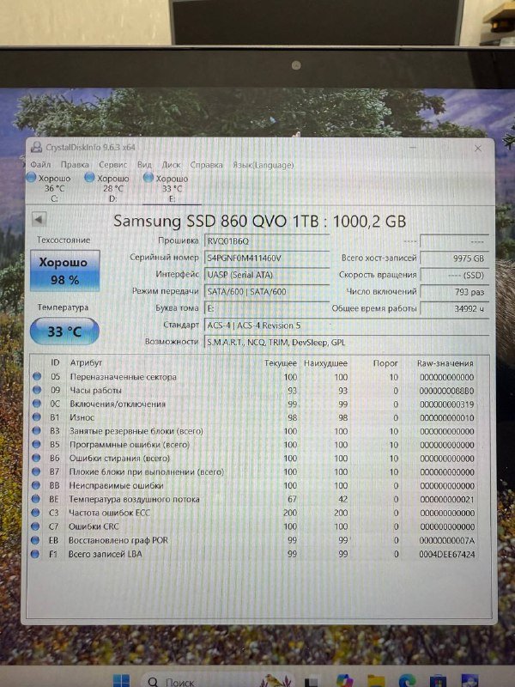Click status dot for attribute C3 row
The width and height of the screenshot is (515, 687).
click(35, 512)
